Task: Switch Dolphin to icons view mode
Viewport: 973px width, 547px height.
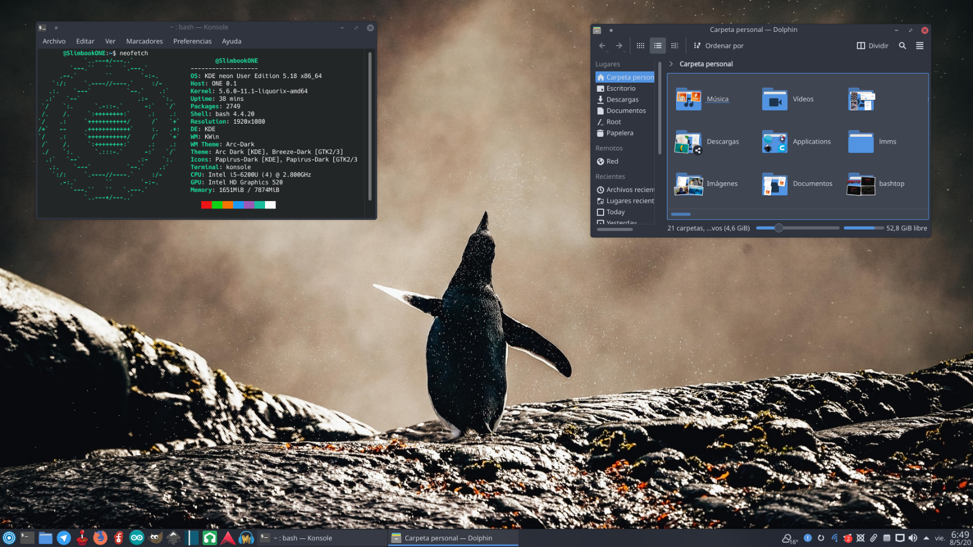Action: click(x=641, y=46)
